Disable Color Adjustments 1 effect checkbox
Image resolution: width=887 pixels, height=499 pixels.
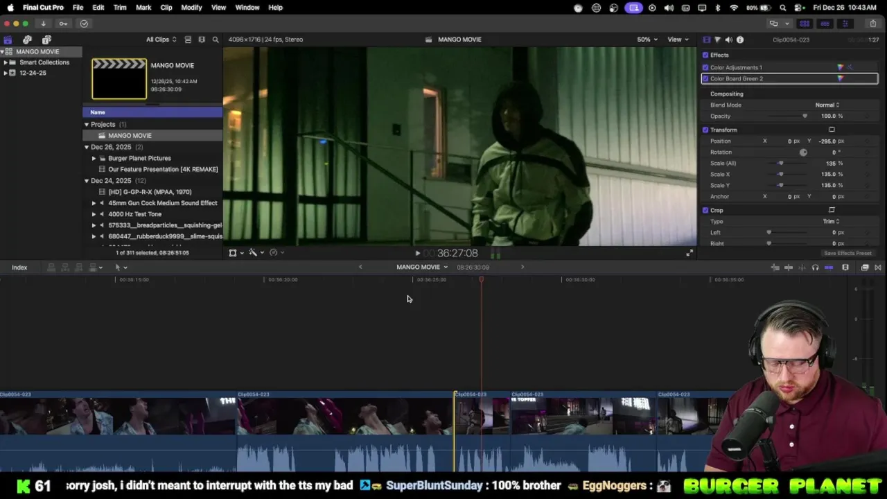tap(705, 67)
